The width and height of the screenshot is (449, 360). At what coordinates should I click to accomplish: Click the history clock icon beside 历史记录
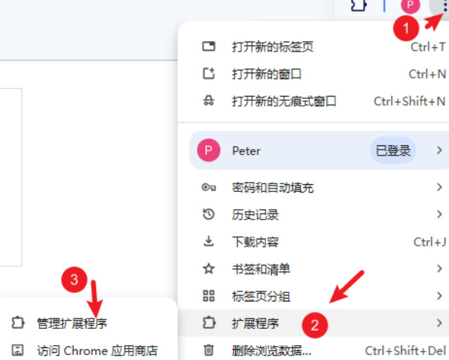(x=208, y=214)
